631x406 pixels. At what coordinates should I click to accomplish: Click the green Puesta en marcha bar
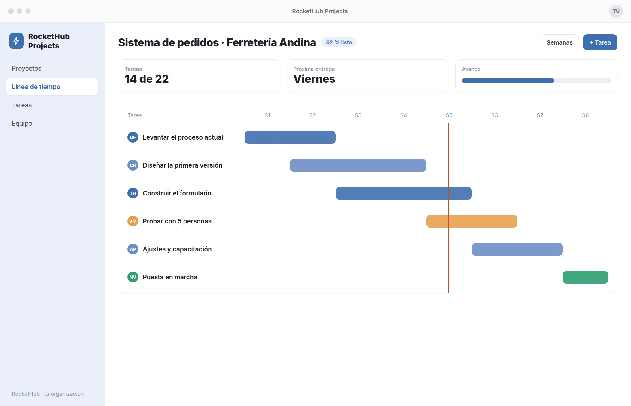point(585,277)
